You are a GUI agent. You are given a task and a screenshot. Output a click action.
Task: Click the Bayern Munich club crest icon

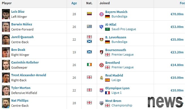pyautogui.click(x=101, y=14)
